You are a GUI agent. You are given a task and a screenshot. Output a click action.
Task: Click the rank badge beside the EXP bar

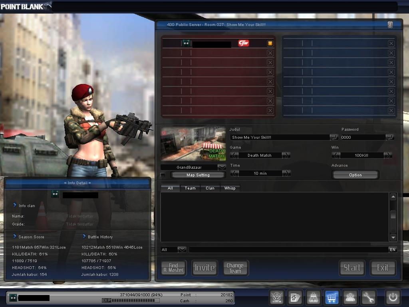(x=13, y=297)
